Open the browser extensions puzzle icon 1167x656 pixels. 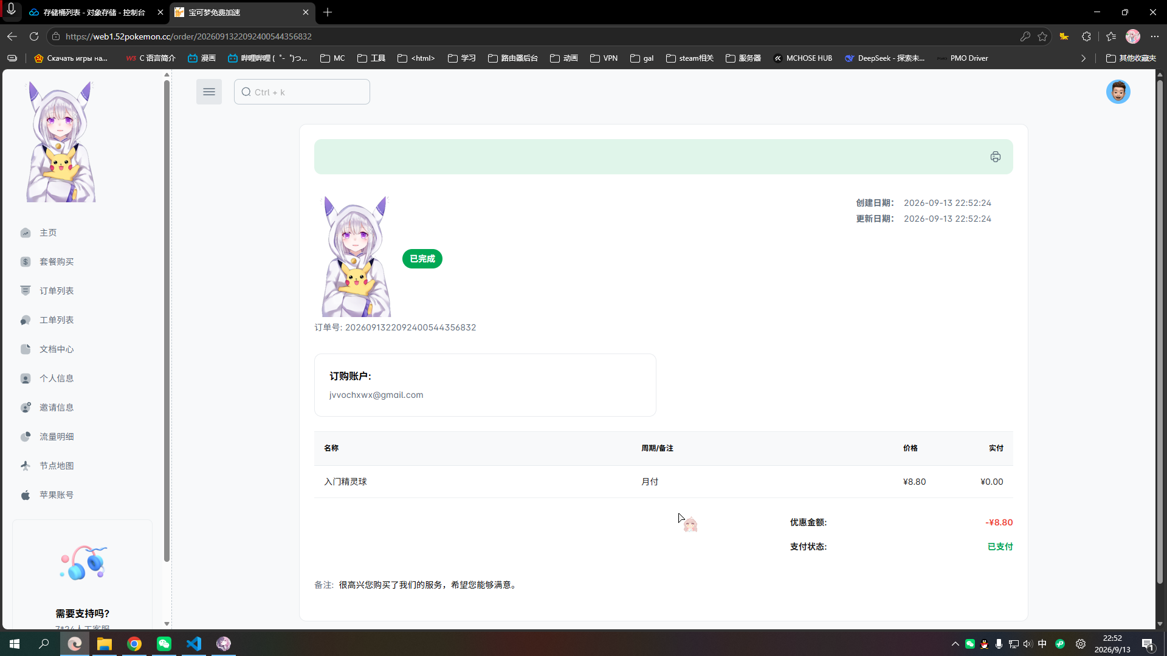(1086, 36)
